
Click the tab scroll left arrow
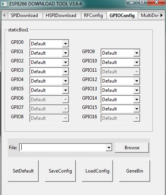[x=4, y=16]
